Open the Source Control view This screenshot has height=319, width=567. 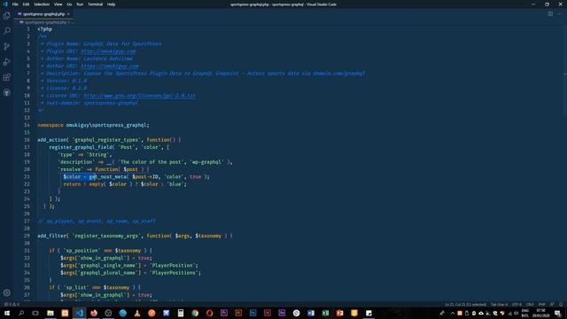coord(6,46)
